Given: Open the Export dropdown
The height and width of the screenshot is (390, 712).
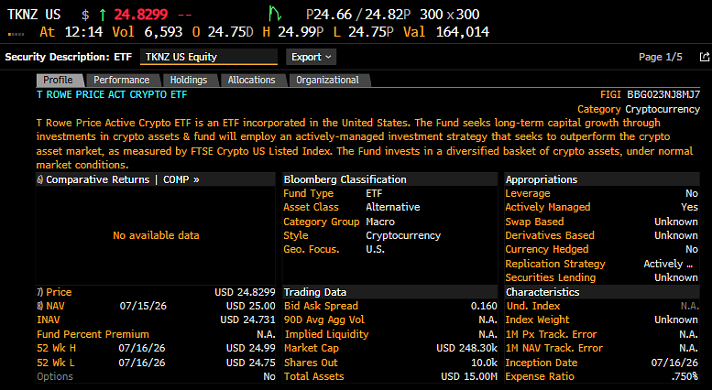Looking at the screenshot, I should point(311,57).
